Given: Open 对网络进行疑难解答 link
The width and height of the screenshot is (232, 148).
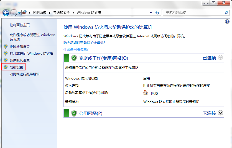Looking at the screenshot, I should 25,74.
